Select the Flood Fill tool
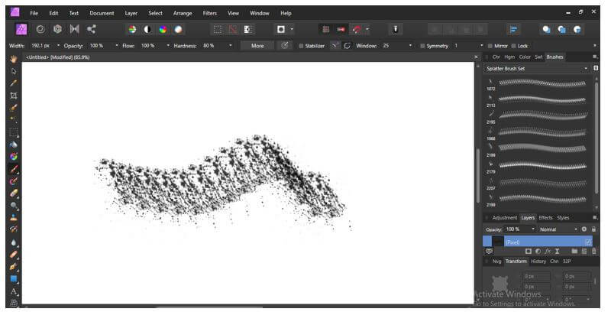 point(14,145)
